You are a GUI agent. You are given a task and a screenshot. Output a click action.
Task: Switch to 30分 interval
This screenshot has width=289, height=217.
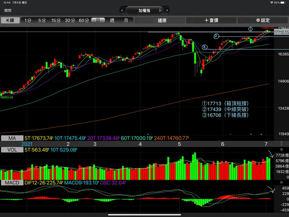click(x=70, y=20)
